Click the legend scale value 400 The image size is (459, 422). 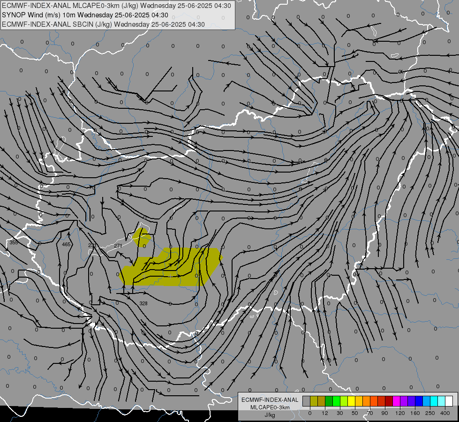[445, 413]
